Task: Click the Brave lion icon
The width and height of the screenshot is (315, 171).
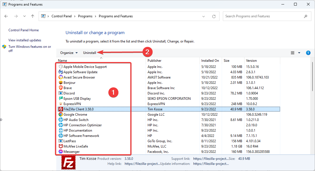Action: coord(61,88)
